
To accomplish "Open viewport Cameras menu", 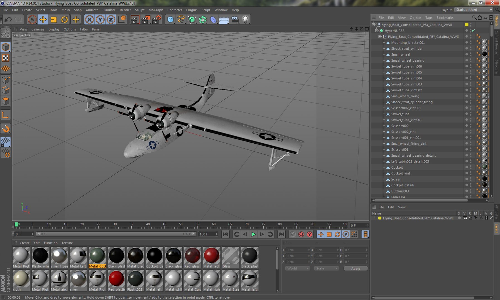I will click(38, 29).
